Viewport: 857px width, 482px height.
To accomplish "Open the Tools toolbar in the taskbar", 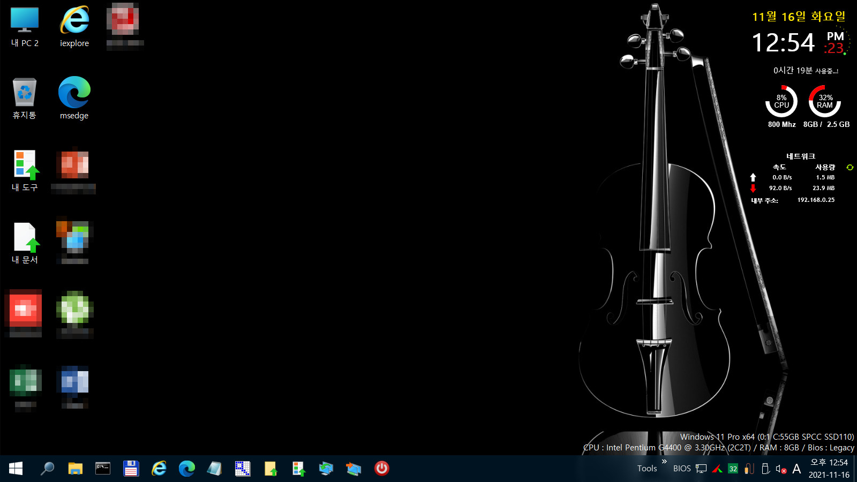I will coord(647,469).
